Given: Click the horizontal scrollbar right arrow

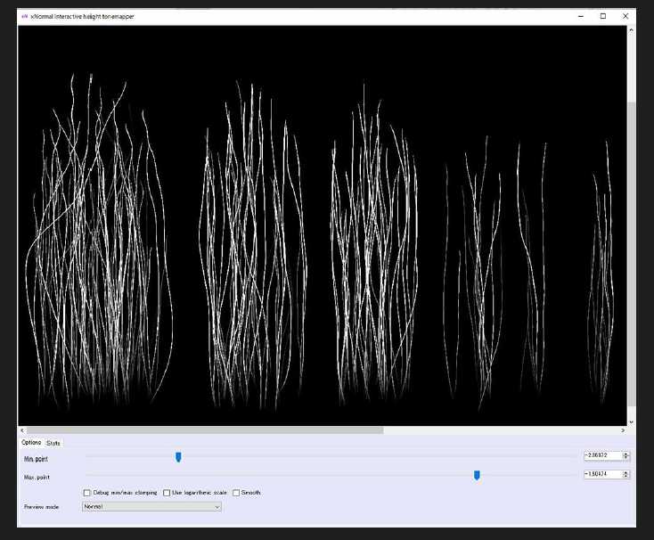Looking at the screenshot, I should coord(623,430).
